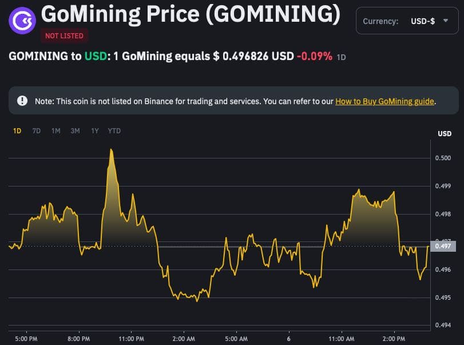Image resolution: width=464 pixels, height=345 pixels.
Task: Click the 2:00 PM time axis label
Action: pyautogui.click(x=394, y=339)
